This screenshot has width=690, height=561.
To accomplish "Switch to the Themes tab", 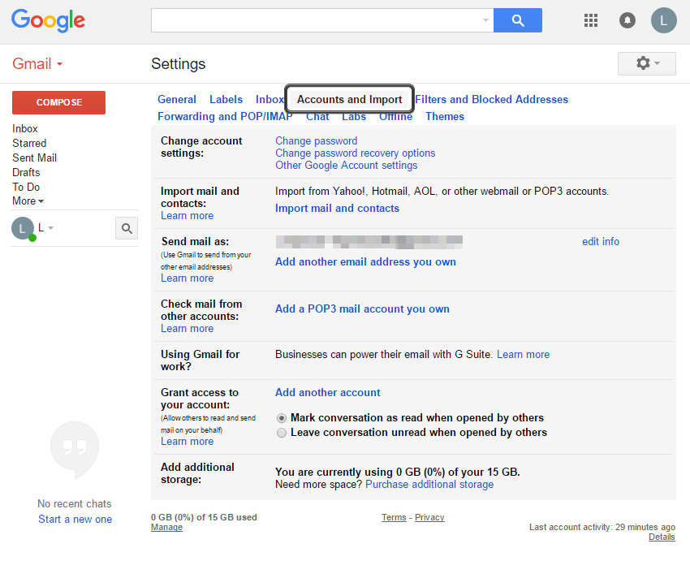I will coord(445,116).
